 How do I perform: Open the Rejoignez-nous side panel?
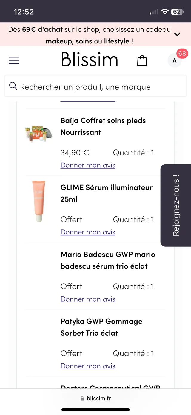click(x=176, y=205)
